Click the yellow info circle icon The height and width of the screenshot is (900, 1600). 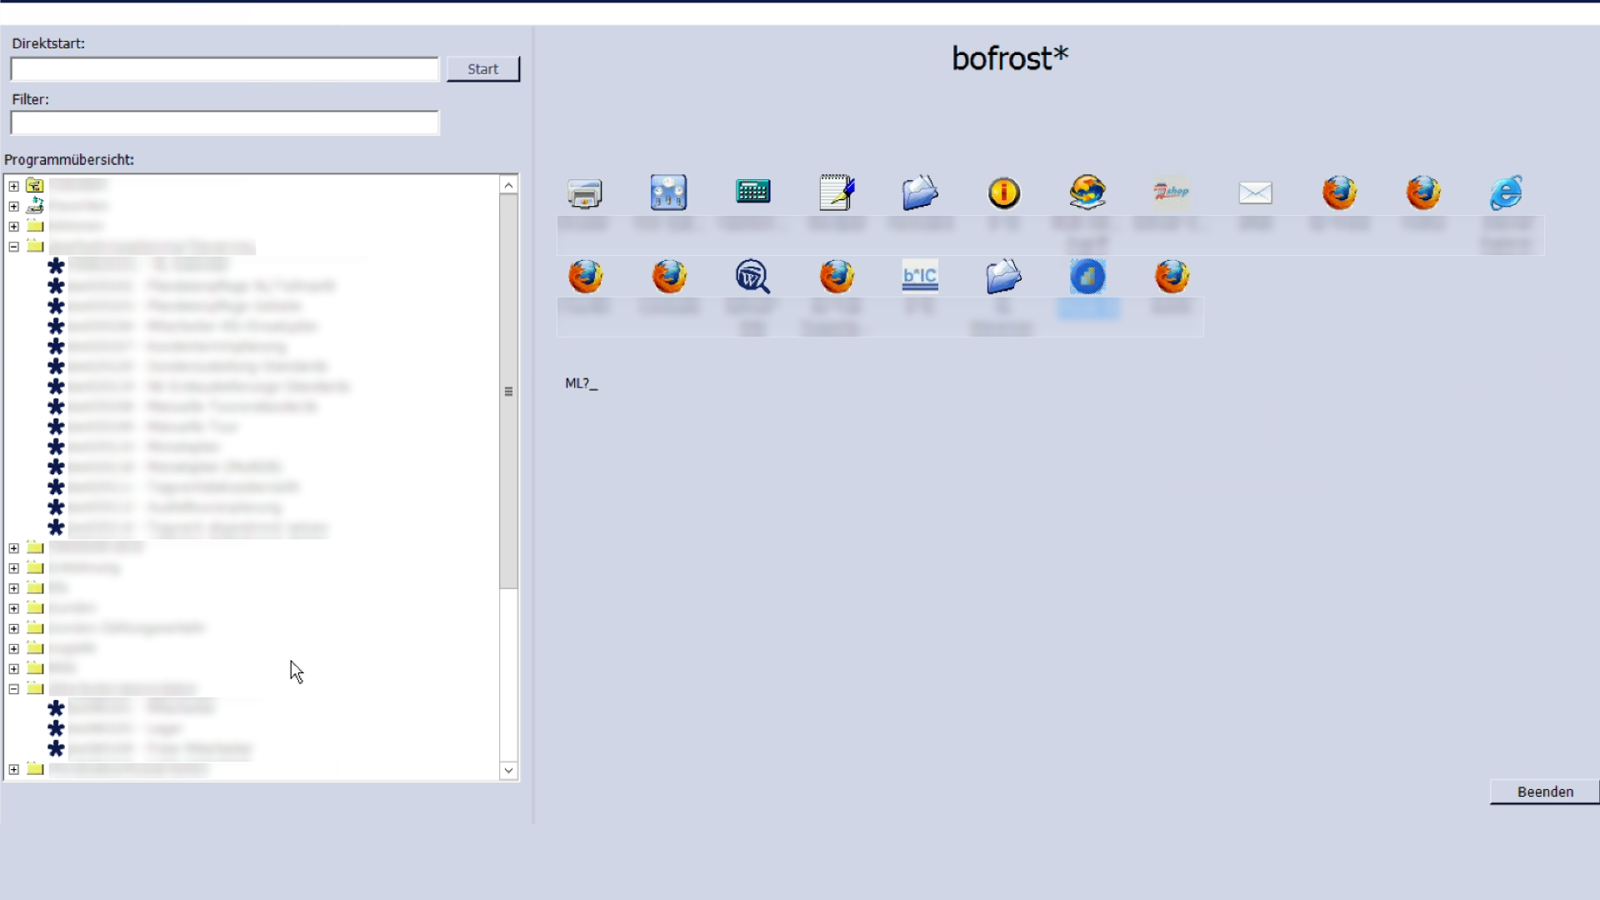point(1004,193)
